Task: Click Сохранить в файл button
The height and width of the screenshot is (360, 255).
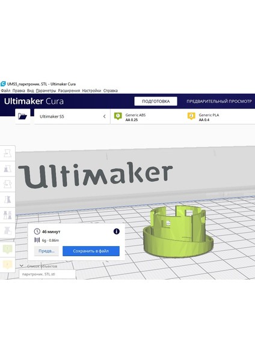Action: click(x=91, y=251)
